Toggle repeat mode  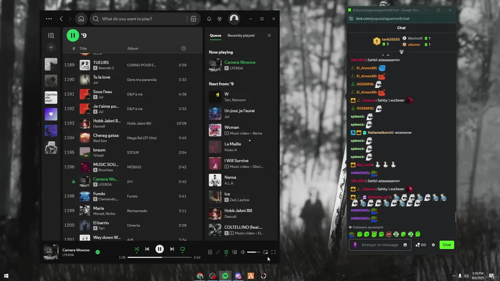click(182, 249)
